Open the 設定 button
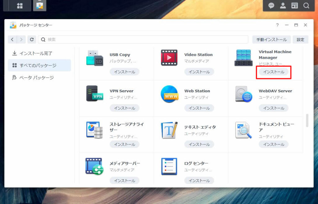The height and width of the screenshot is (204, 318). pyautogui.click(x=300, y=40)
